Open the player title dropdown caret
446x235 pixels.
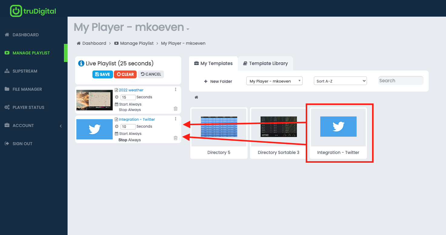(188, 29)
